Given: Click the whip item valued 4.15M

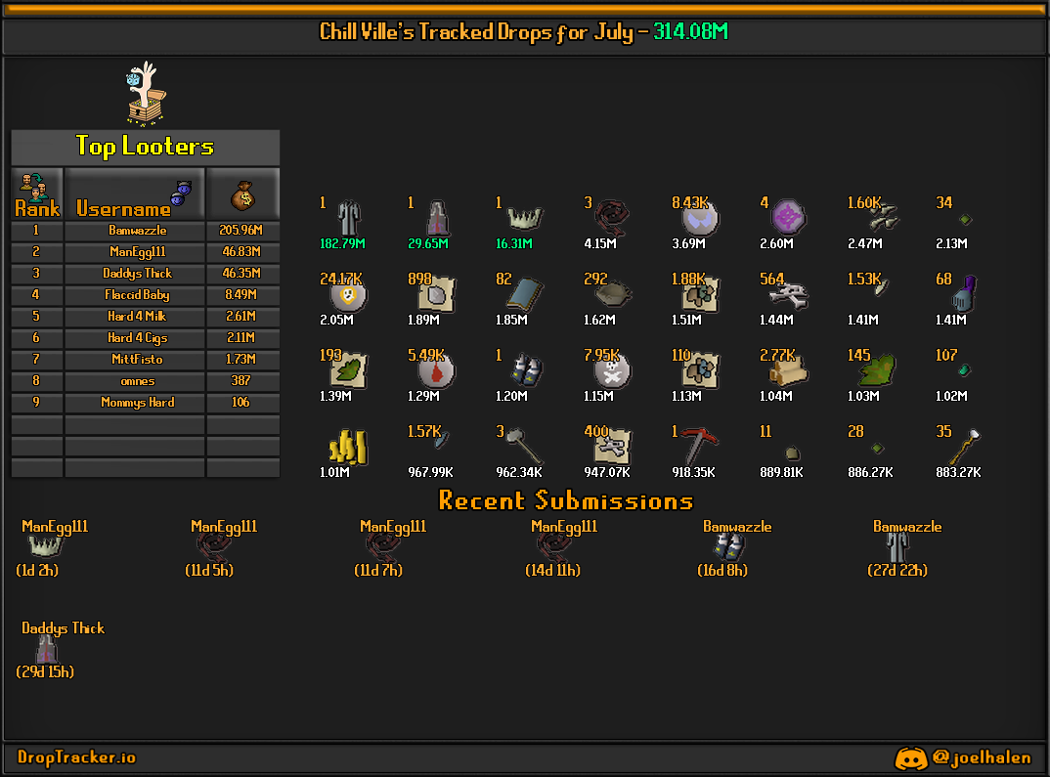Looking at the screenshot, I should 612,218.
